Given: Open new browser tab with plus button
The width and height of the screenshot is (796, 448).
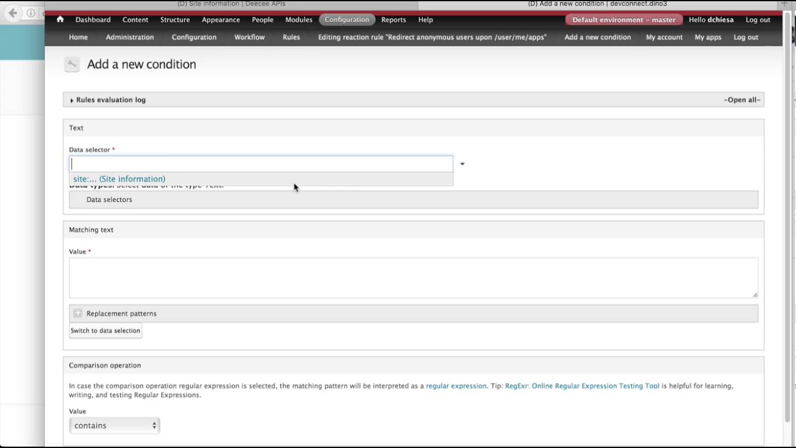Looking at the screenshot, I should point(785,4).
